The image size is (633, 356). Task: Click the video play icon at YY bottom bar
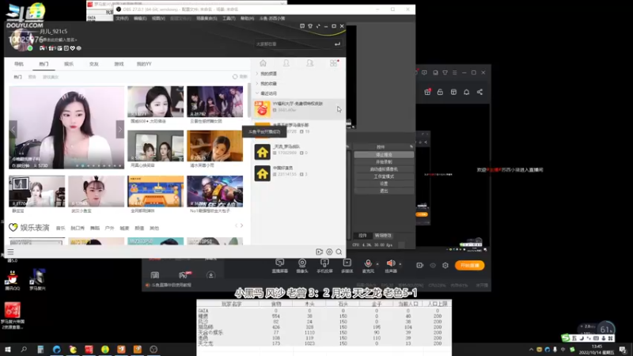(319, 252)
